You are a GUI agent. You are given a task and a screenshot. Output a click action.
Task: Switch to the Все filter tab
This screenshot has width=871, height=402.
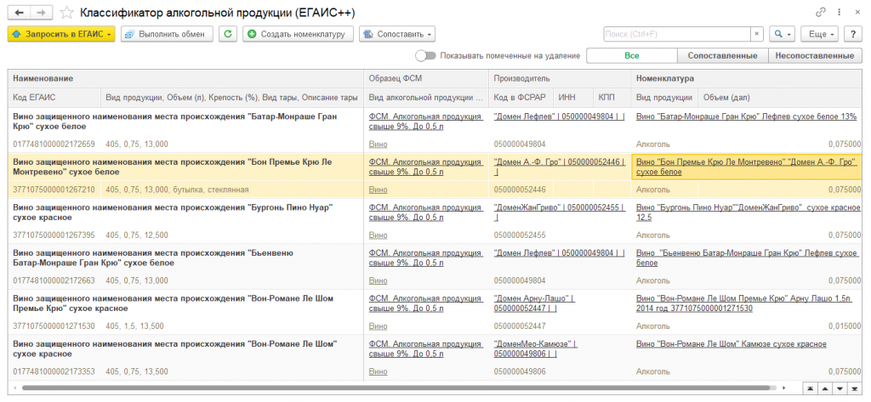click(x=632, y=55)
